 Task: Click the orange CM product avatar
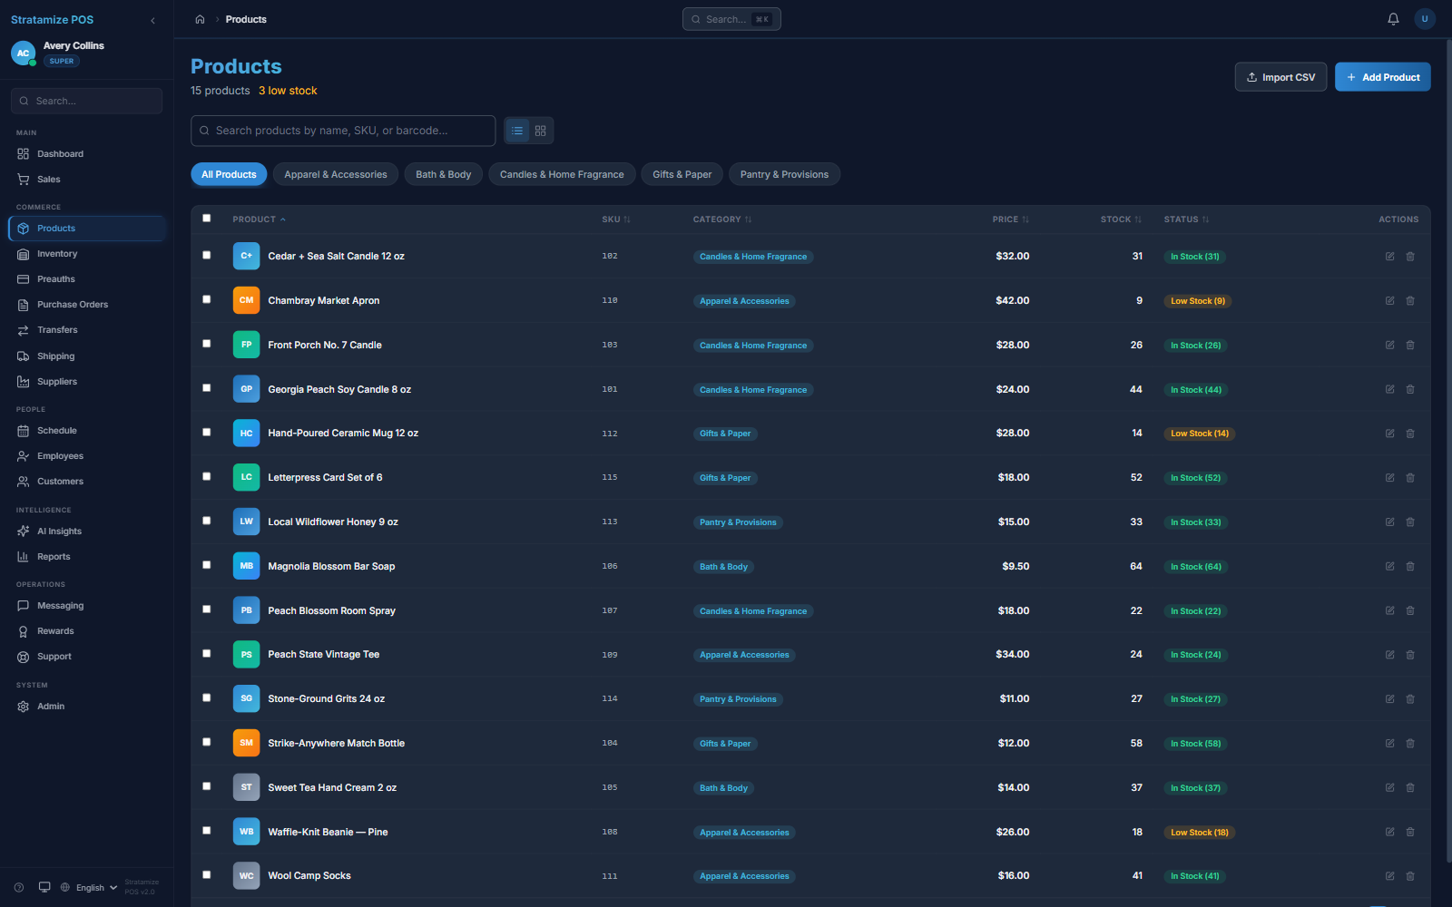click(246, 300)
